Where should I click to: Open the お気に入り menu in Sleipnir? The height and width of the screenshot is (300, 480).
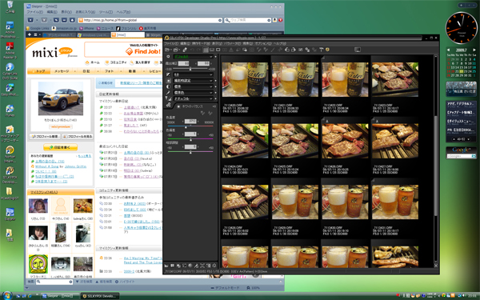(85, 12)
